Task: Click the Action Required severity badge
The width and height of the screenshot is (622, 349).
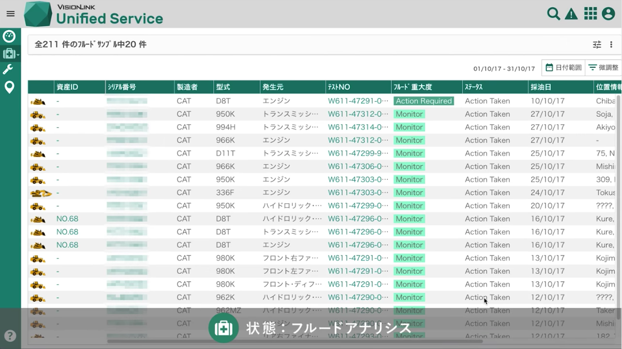Action: coord(423,101)
